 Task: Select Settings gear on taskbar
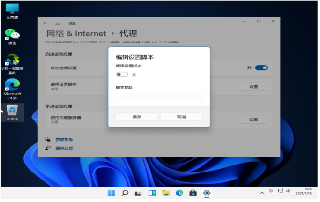(208, 194)
